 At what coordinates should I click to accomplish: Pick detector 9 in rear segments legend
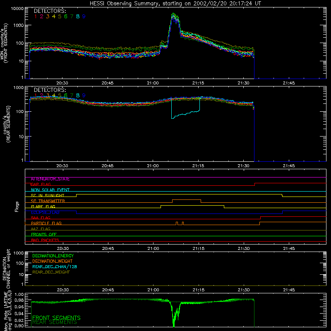pos(84,96)
